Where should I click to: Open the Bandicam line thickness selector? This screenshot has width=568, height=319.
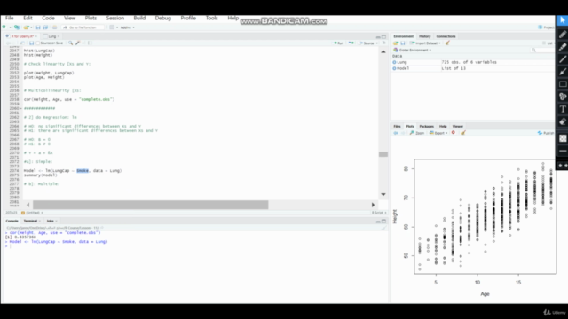(562, 151)
